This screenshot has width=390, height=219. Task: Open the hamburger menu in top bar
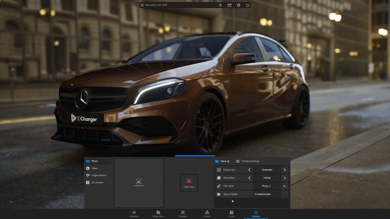tap(142, 5)
